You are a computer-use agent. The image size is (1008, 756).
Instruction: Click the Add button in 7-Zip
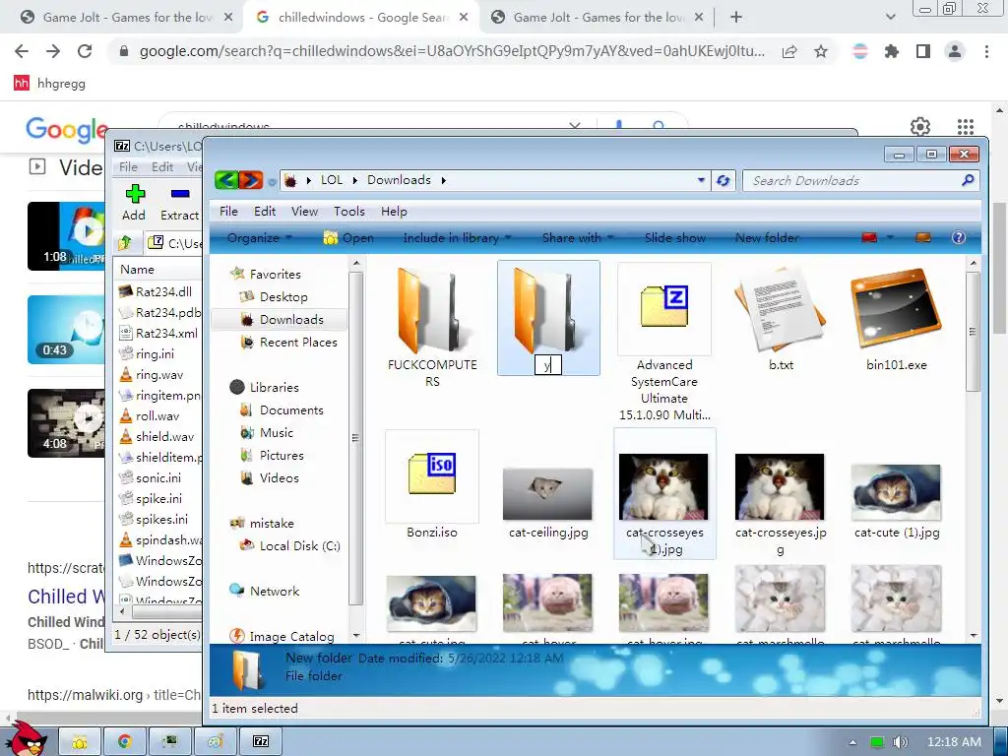(134, 203)
